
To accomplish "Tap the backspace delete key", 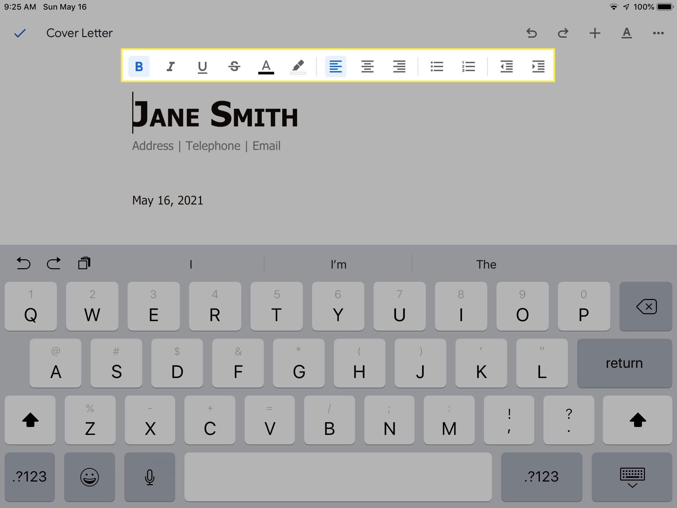I will (x=646, y=306).
